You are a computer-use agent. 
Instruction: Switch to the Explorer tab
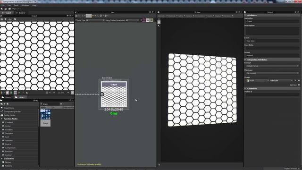point(20,13)
